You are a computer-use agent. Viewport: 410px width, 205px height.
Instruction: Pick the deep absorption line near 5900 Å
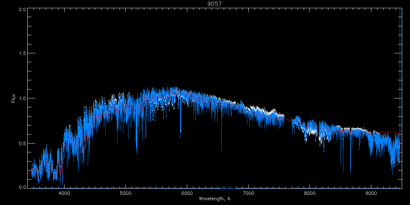pyautogui.click(x=181, y=126)
